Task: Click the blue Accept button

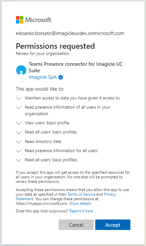Action: pyautogui.click(x=113, y=225)
